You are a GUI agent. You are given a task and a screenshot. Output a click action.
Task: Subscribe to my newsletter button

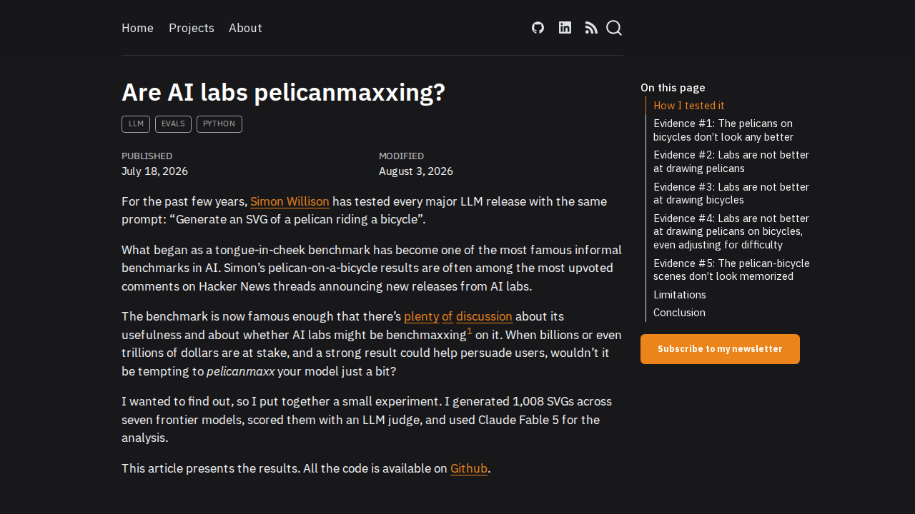[x=720, y=349]
